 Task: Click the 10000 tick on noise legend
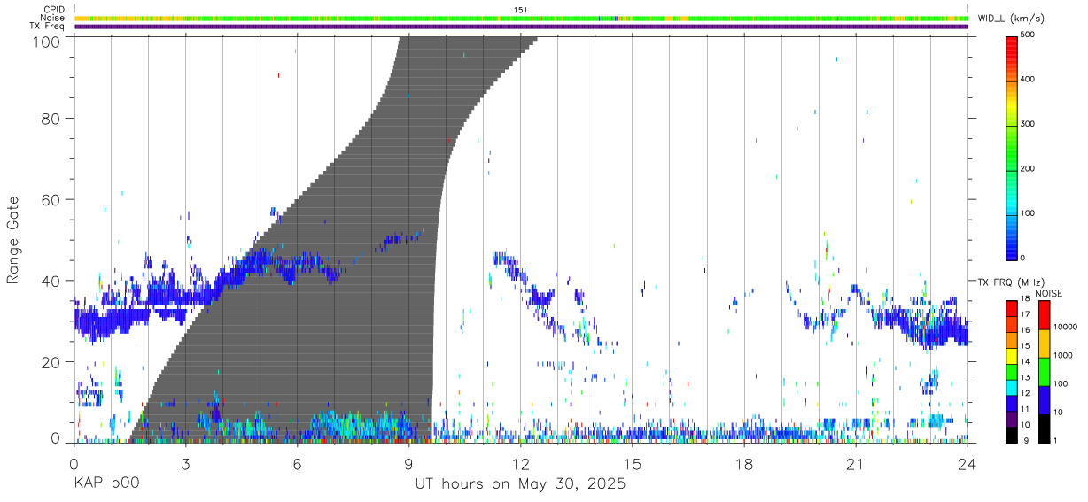(x=1067, y=327)
